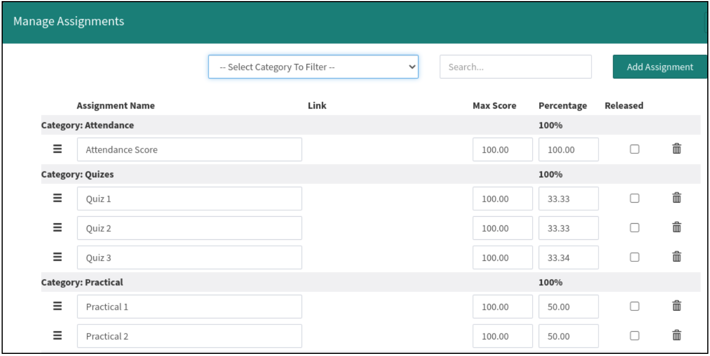Edit the Attendance Score name field
Image resolution: width=710 pixels, height=356 pixels.
click(x=190, y=149)
